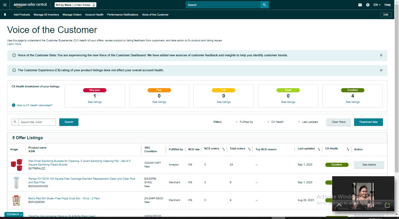Sort by NCX orders column arrows
Screen dimensions: 399x219
[x=223, y=149]
